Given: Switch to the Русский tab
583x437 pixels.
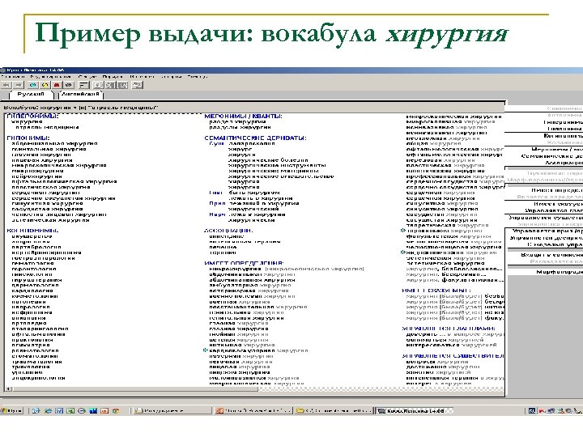Looking at the screenshot, I should [x=32, y=95].
